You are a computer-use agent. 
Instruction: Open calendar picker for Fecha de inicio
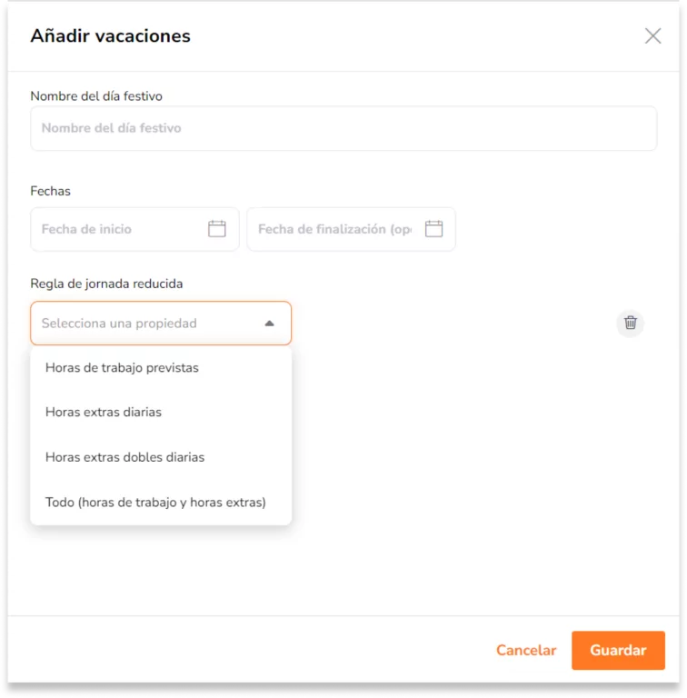tap(217, 229)
